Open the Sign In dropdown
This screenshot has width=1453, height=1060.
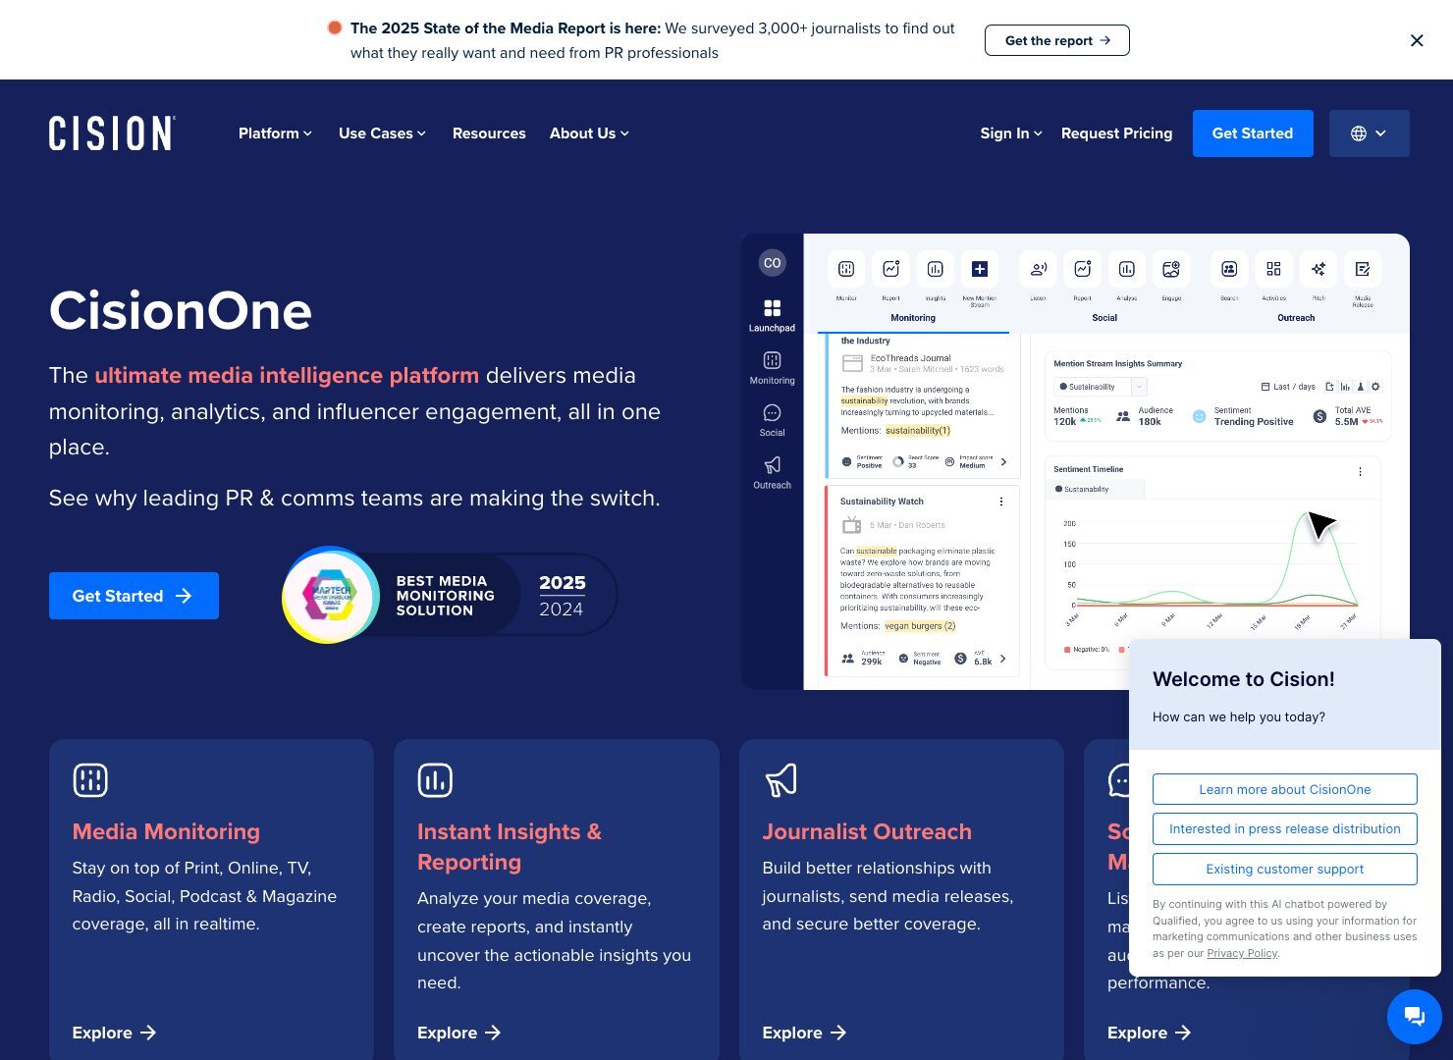(1010, 133)
